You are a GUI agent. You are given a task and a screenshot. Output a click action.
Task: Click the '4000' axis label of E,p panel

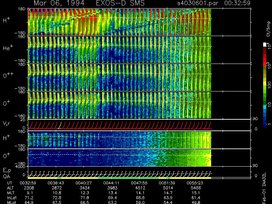(21, 167)
